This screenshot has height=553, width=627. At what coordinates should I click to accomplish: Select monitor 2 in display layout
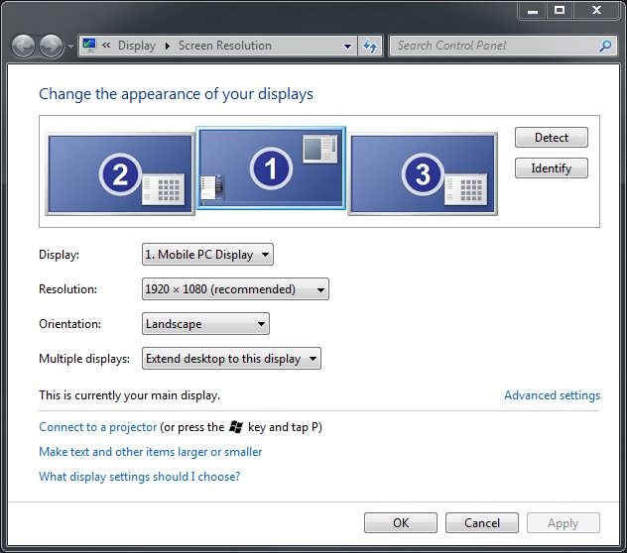121,174
